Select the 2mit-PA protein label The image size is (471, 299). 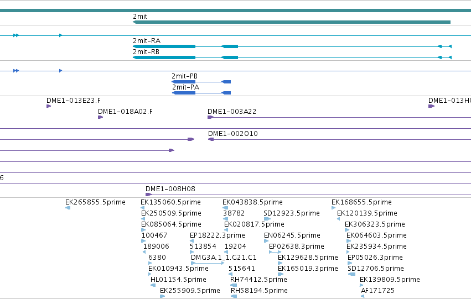(185, 87)
